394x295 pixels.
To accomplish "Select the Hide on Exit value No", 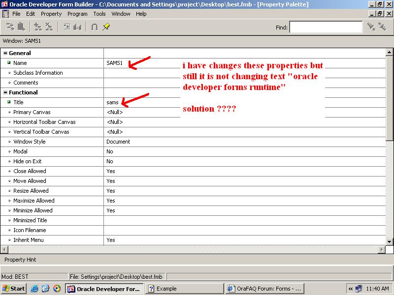I will (110, 161).
